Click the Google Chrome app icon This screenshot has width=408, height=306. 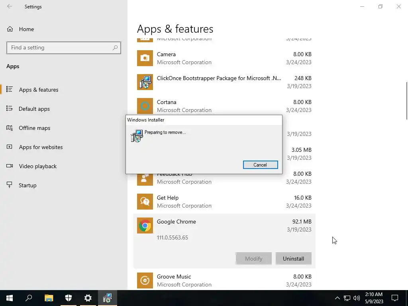[x=145, y=226]
